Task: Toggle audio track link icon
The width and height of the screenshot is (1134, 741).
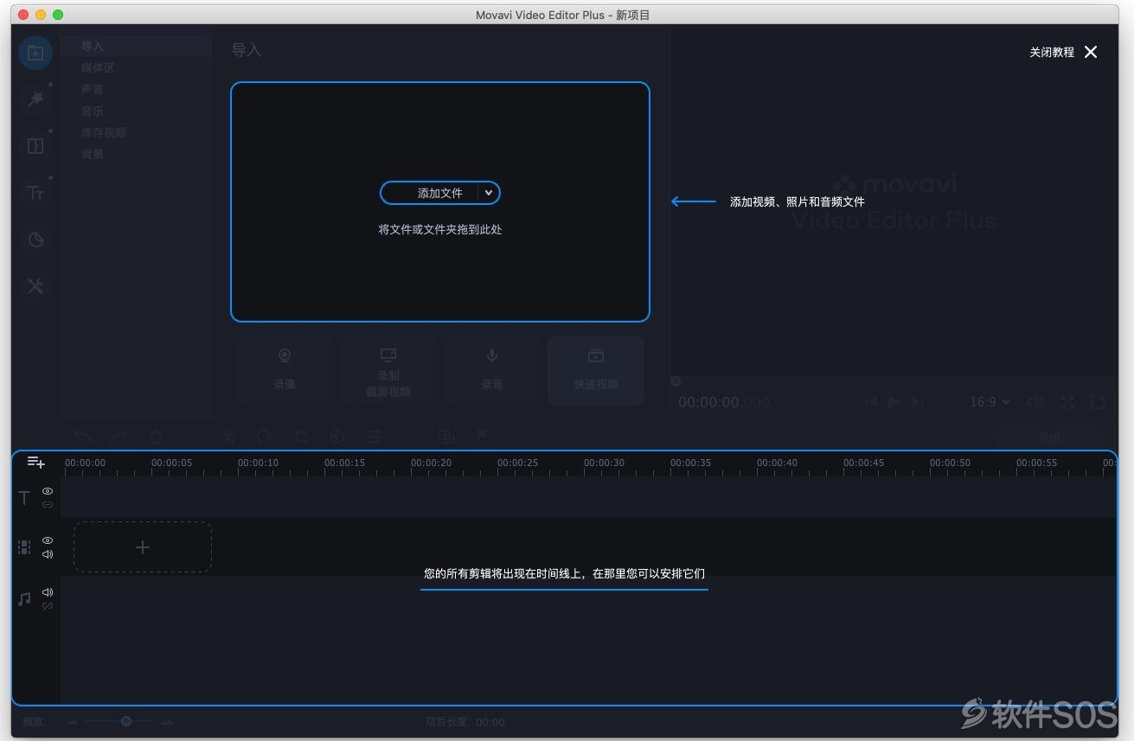Action: 48,606
